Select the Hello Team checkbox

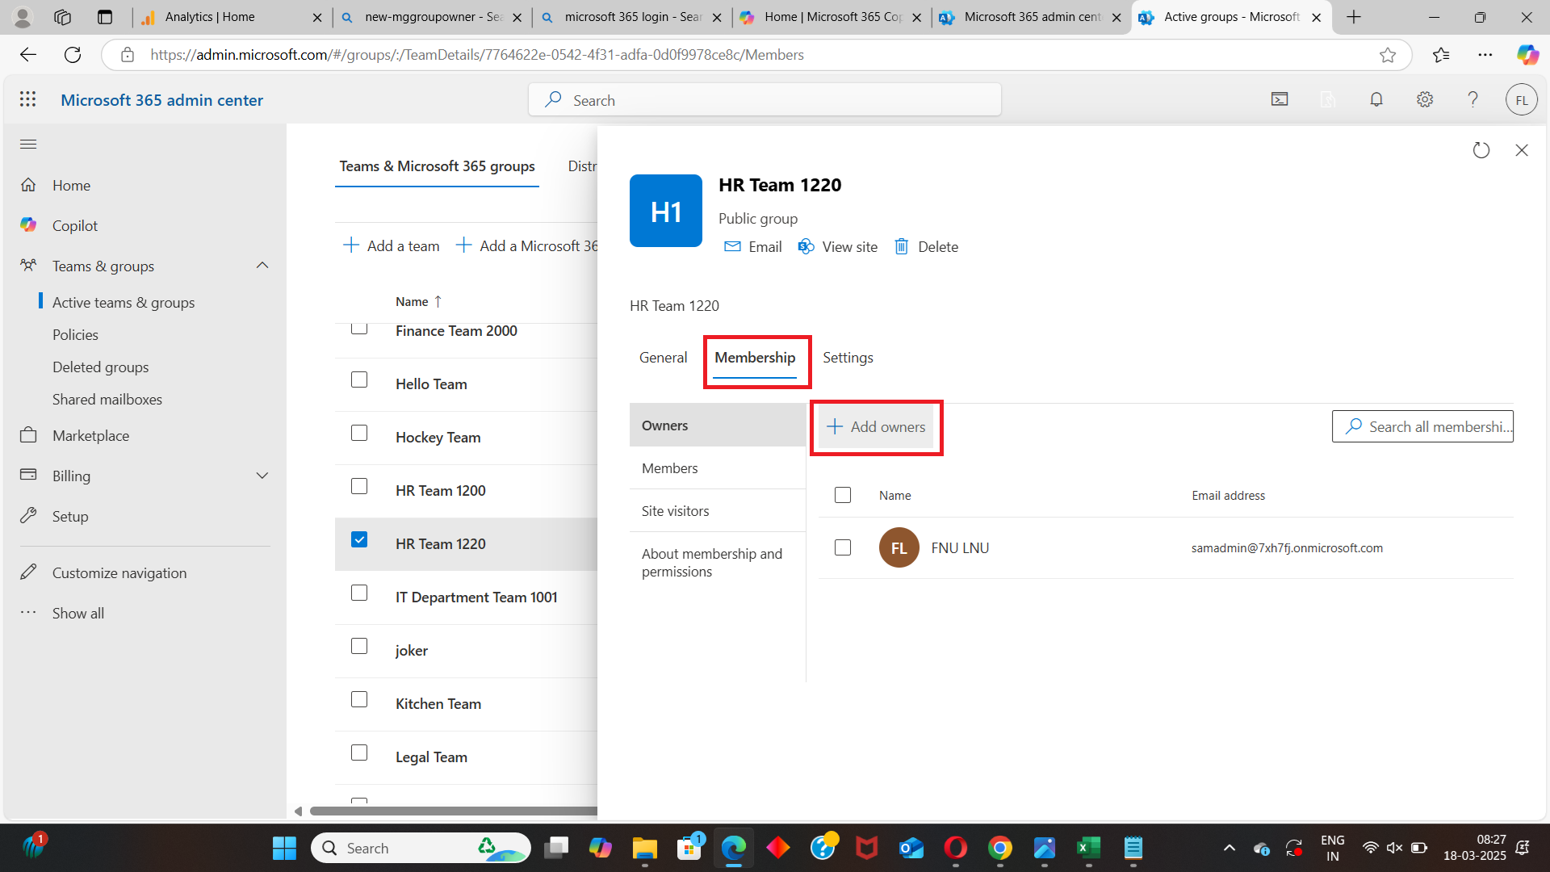(359, 379)
